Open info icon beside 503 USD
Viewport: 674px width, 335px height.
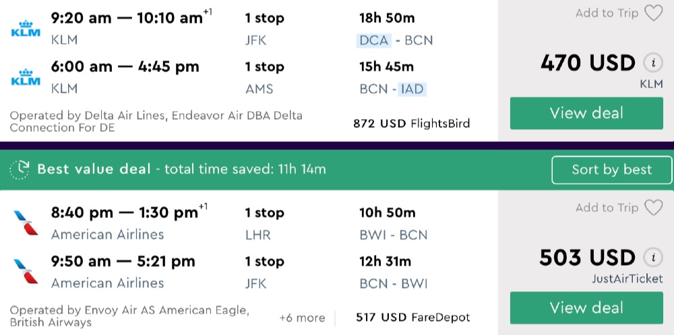652,258
